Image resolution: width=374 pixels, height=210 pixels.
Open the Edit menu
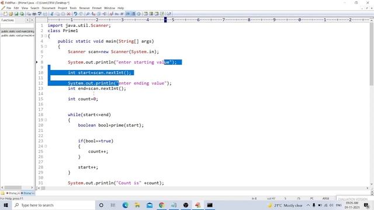(16, 8)
